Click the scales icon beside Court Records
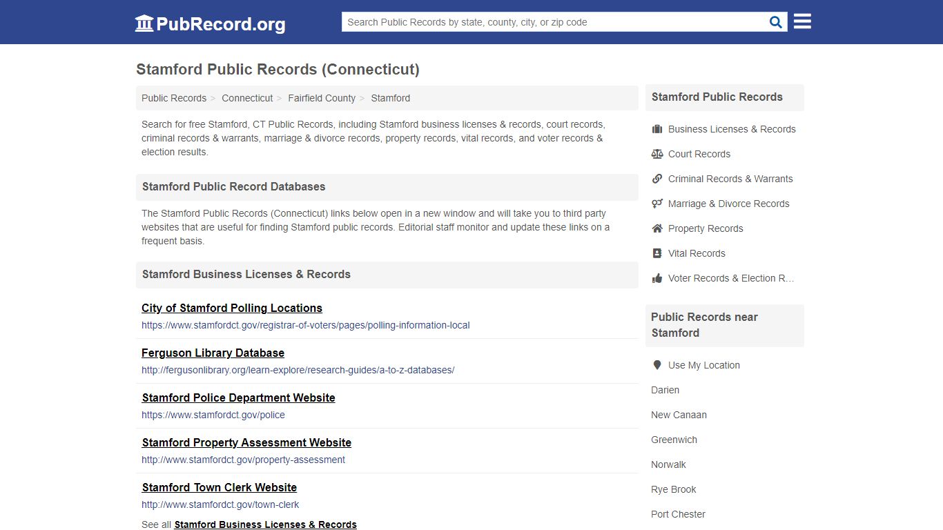 pos(657,154)
